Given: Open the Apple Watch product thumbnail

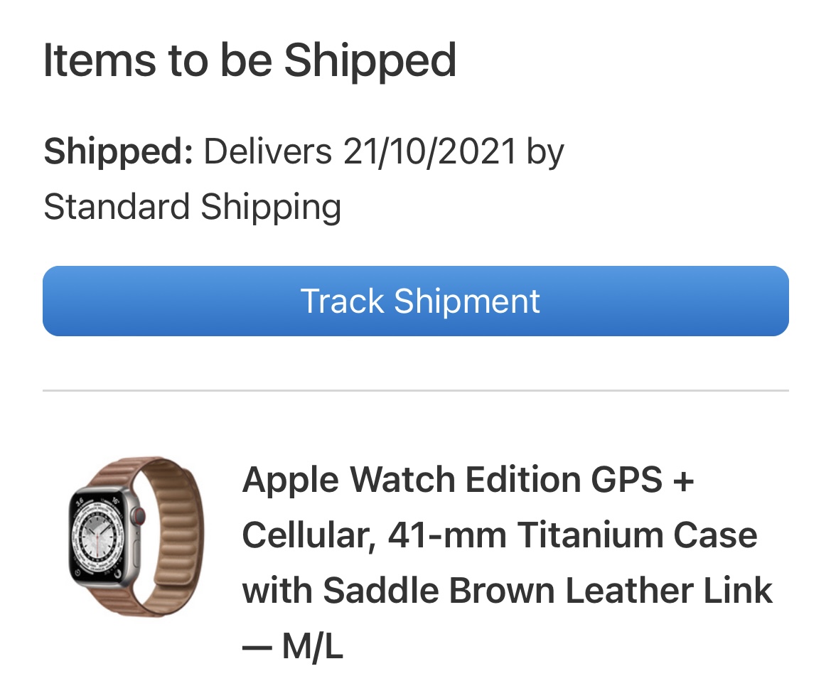Looking at the screenshot, I should tap(136, 538).
